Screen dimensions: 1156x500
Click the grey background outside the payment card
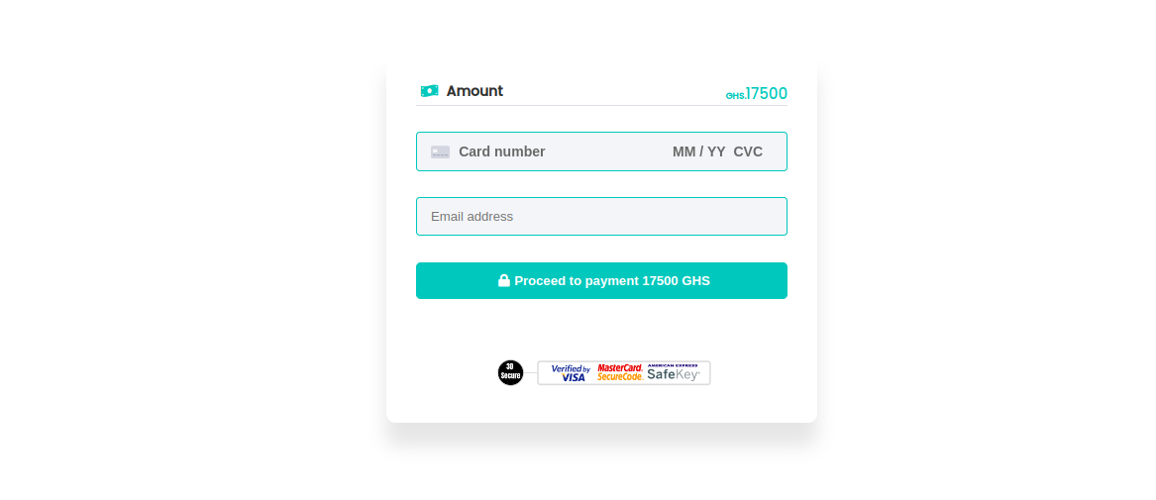198,248
